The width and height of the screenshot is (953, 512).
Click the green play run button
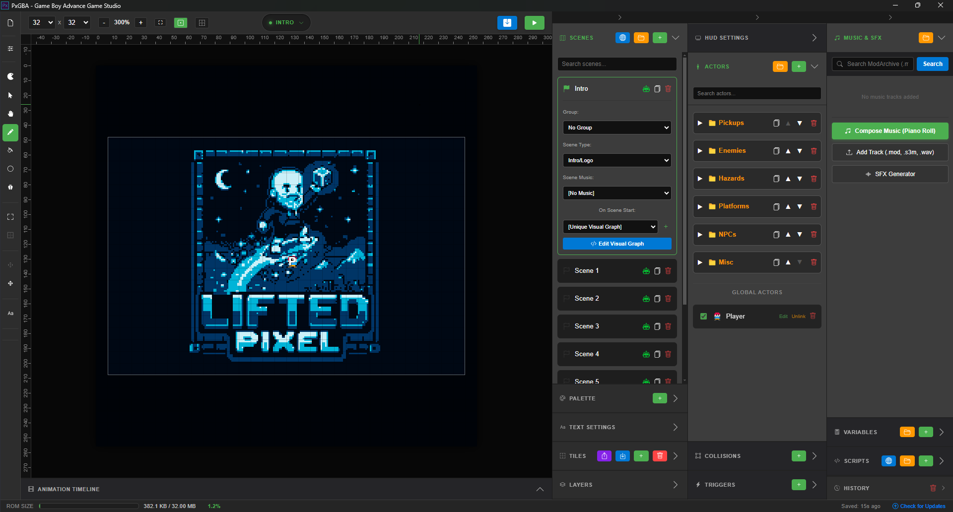(535, 23)
